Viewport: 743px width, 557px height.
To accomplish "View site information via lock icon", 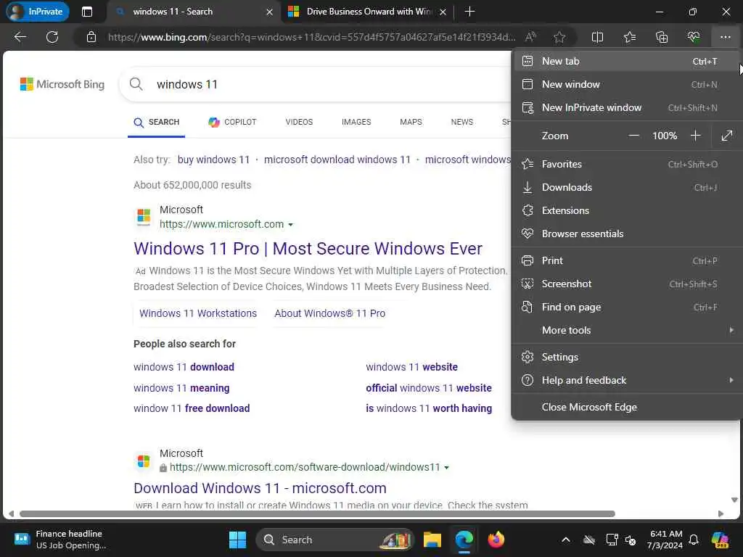I will point(91,37).
